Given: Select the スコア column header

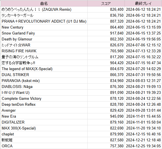Looking at the screenshot, I should pyautogui.click(x=106, y=3).
